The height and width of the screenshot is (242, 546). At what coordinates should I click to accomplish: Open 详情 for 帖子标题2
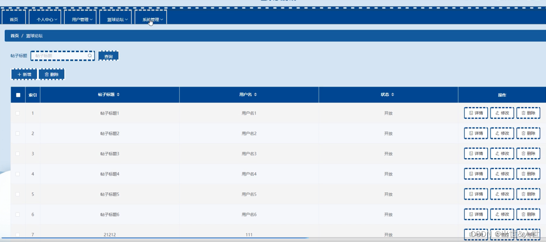click(x=476, y=133)
